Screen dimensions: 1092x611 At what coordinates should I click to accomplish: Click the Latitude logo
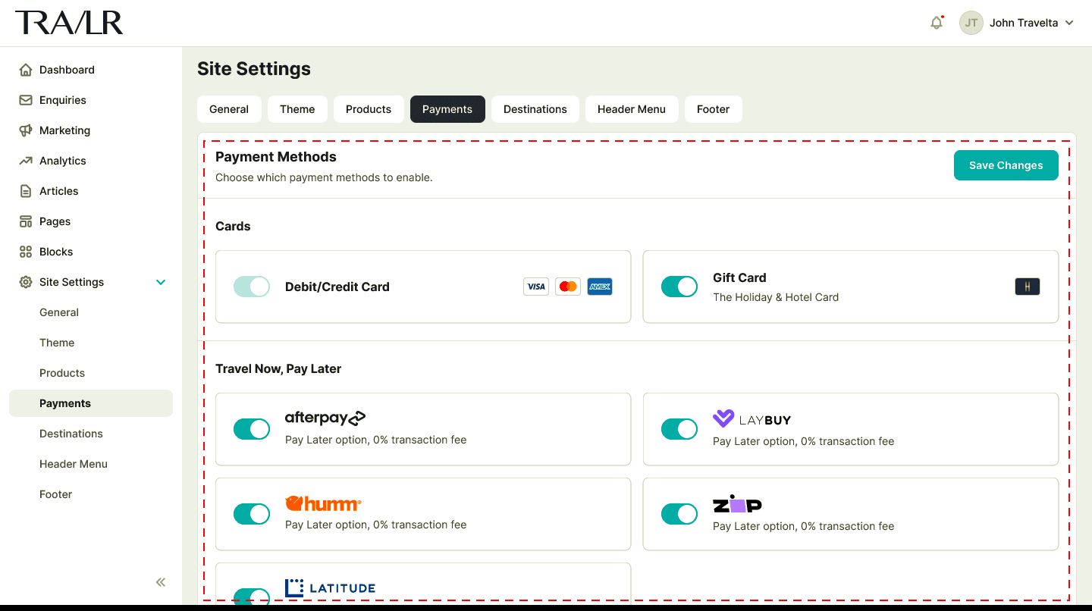[x=330, y=587]
